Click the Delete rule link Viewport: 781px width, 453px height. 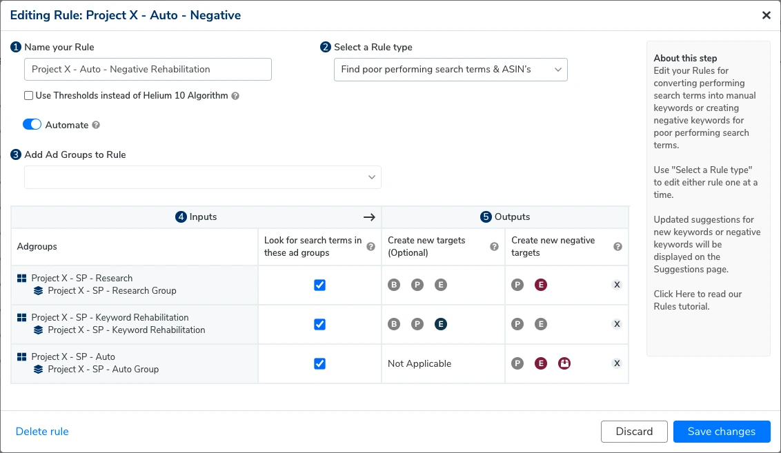(42, 432)
